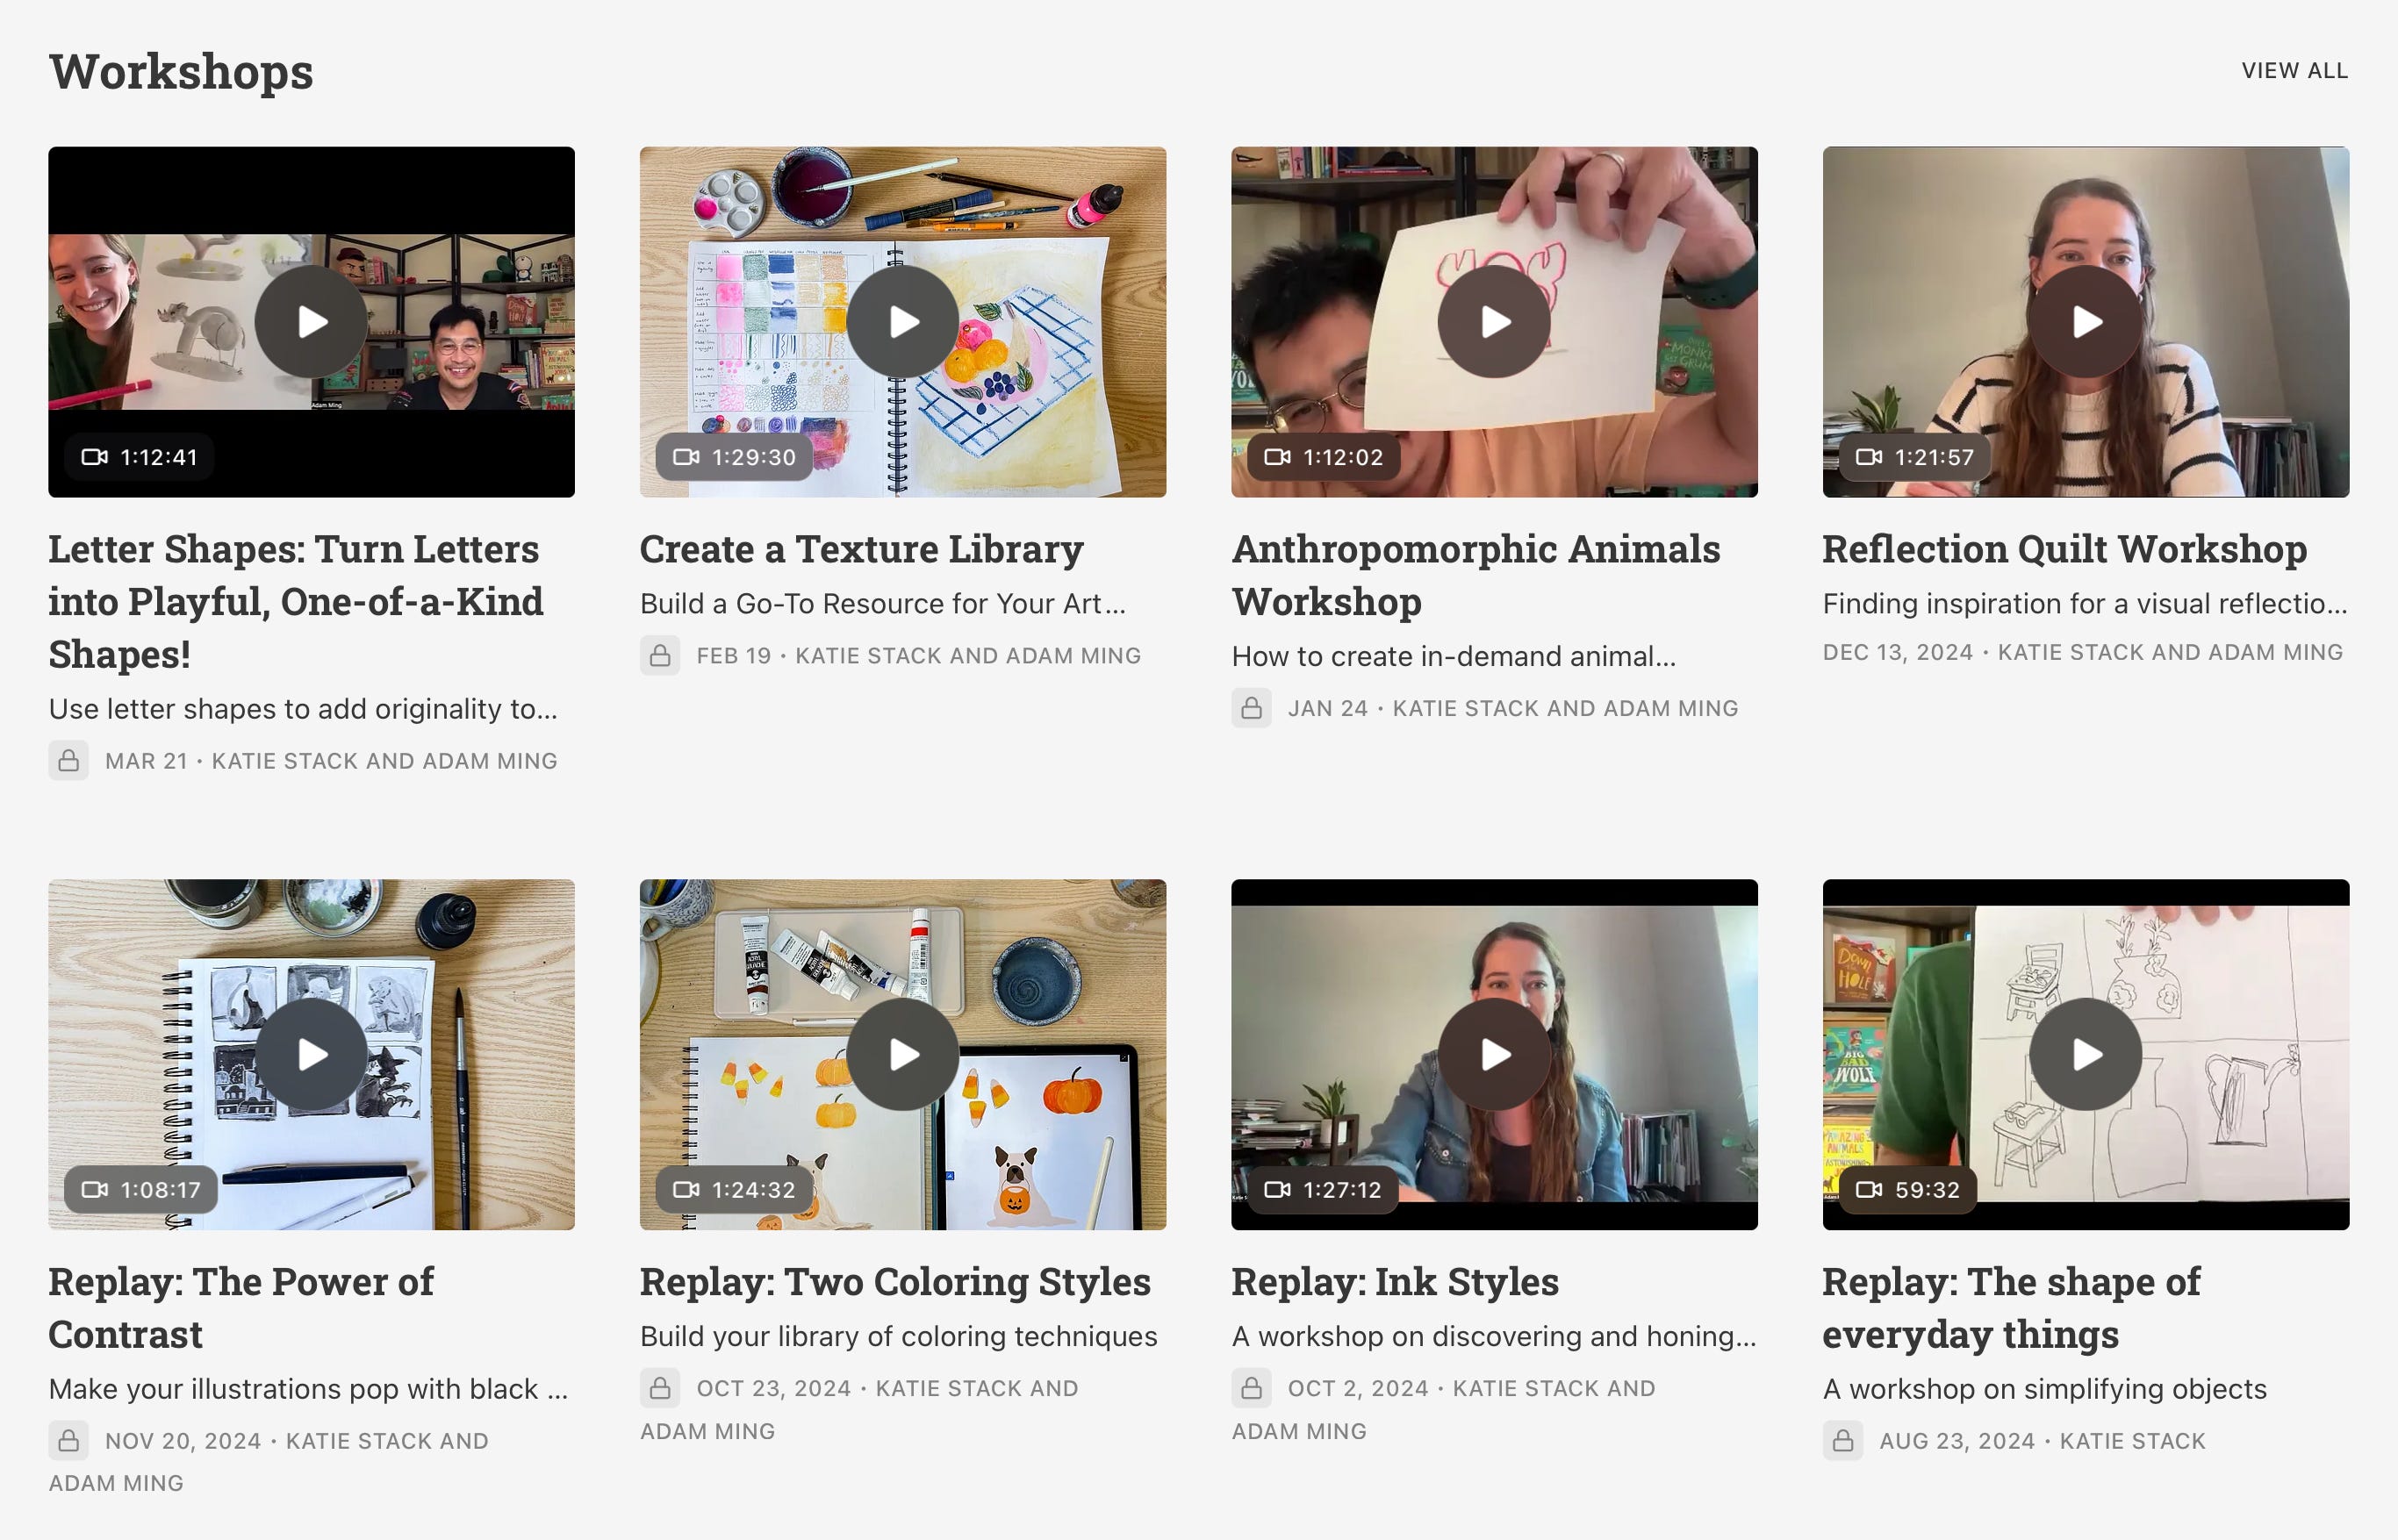
Task: Click play on Anthropomorphic Animals Workshop
Action: [x=1494, y=322]
